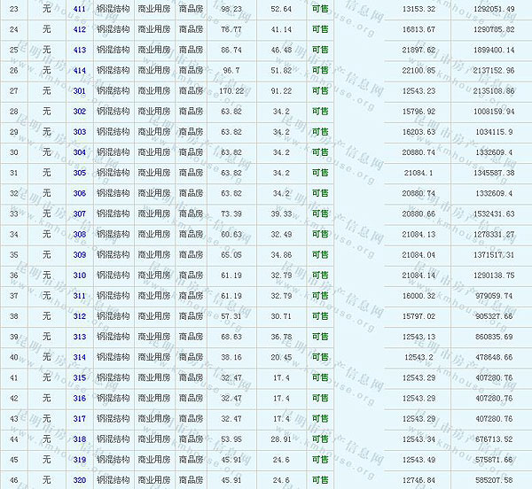Click room number 310
The width and height of the screenshot is (532, 489).
(80, 276)
